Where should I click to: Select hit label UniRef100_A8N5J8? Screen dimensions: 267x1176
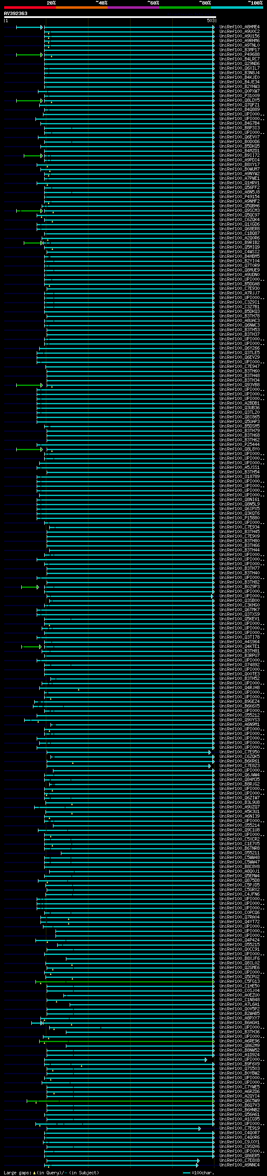[x=239, y=192]
